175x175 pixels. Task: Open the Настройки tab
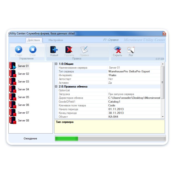click(x=56, y=40)
